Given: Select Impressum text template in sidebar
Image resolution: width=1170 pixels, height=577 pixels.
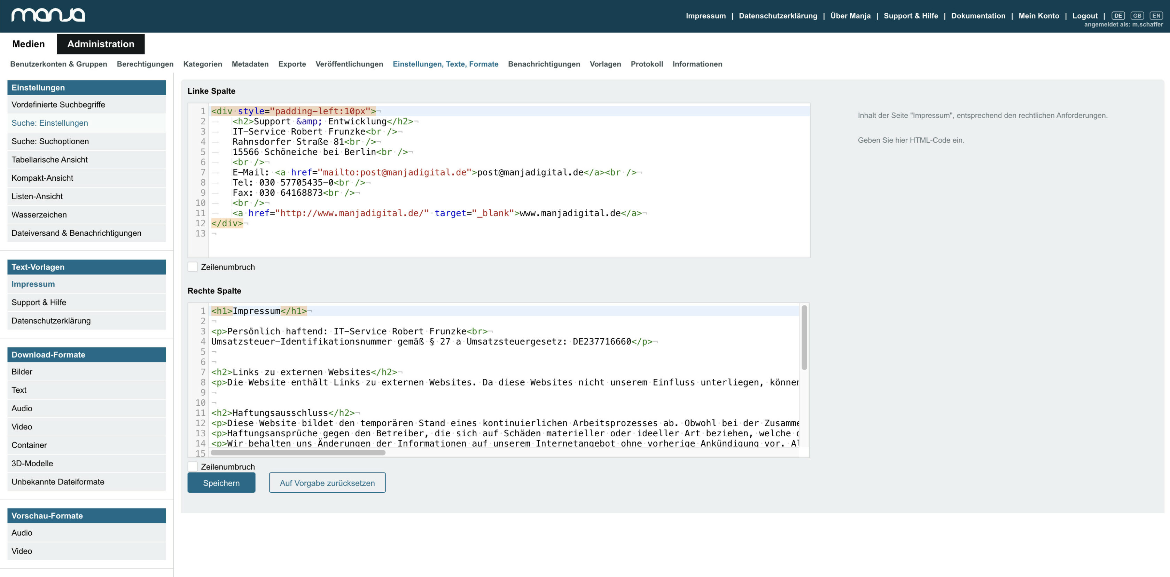Looking at the screenshot, I should click(x=86, y=284).
